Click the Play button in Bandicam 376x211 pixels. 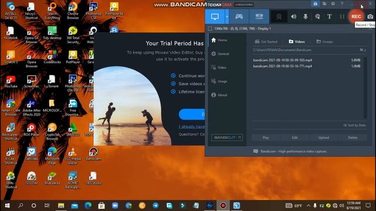point(266,138)
